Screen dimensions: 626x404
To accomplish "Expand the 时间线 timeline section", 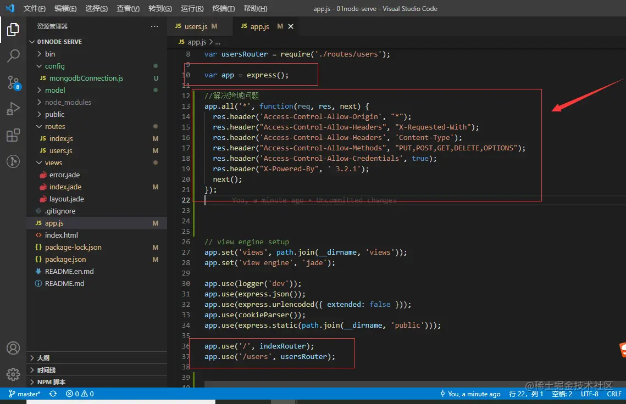I will coord(97,370).
